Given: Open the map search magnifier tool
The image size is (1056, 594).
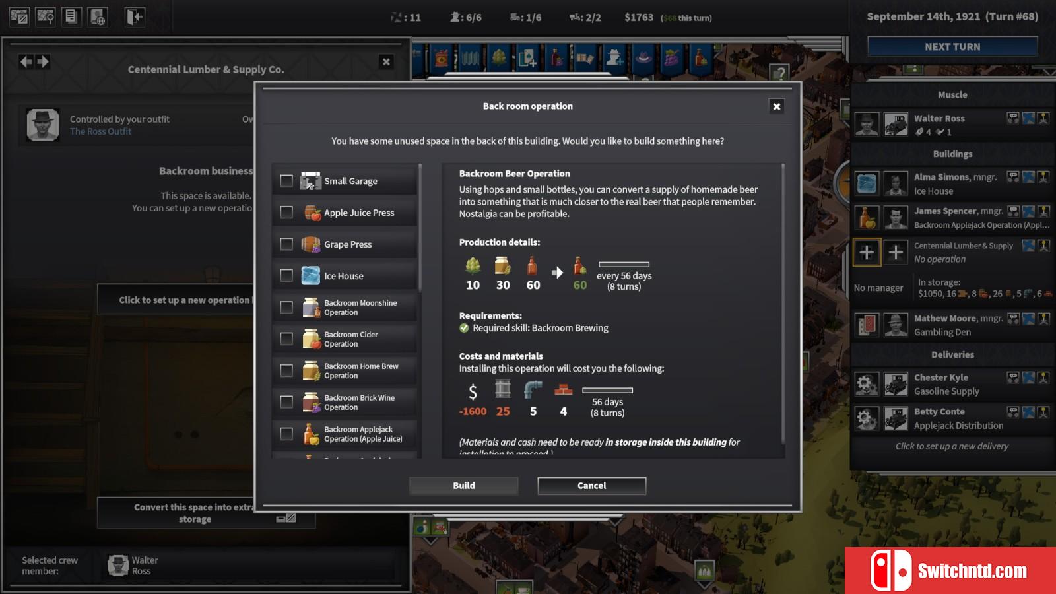Looking at the screenshot, I should point(46,16).
